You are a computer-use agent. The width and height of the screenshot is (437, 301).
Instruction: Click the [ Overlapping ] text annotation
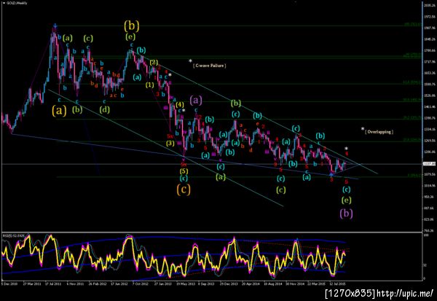[x=379, y=132]
